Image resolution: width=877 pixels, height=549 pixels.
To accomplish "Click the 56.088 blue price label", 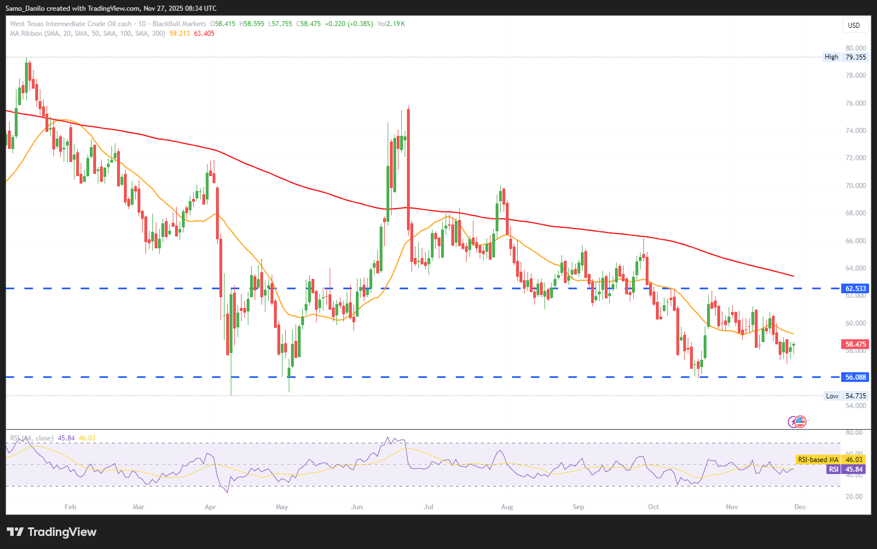I will tap(855, 377).
